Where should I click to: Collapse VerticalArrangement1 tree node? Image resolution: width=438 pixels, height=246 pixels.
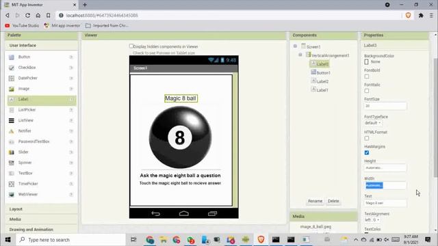[300, 55]
